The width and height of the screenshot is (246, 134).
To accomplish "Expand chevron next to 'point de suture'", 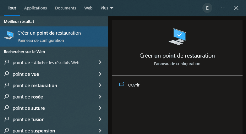I will coord(100,108).
